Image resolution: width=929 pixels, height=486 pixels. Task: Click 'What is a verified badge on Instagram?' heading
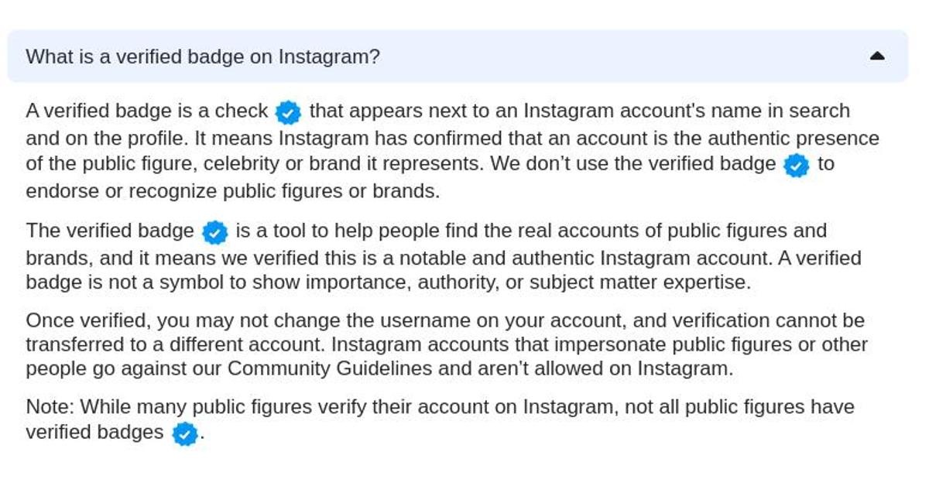pyautogui.click(x=204, y=56)
